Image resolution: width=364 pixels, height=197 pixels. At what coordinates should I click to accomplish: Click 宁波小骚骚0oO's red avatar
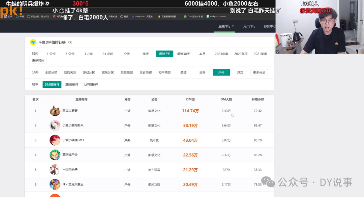(55, 140)
